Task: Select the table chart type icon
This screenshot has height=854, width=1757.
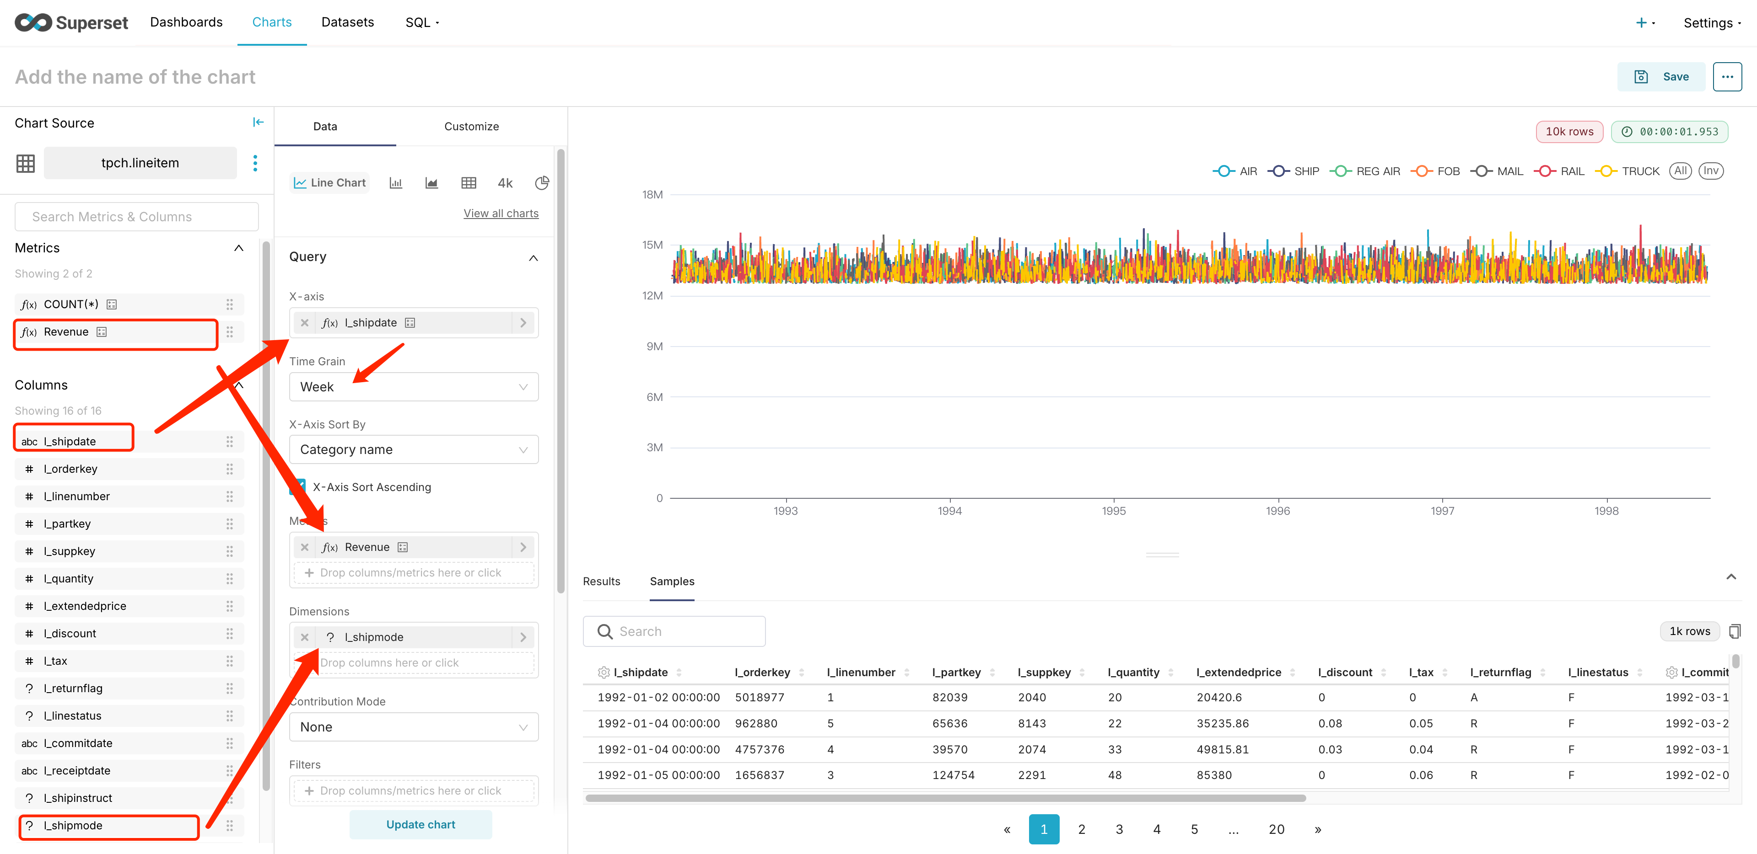Action: click(469, 183)
